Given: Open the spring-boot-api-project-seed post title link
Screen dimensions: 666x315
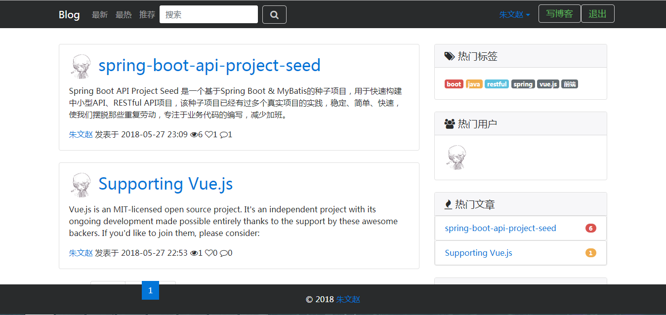Looking at the screenshot, I should click(209, 65).
